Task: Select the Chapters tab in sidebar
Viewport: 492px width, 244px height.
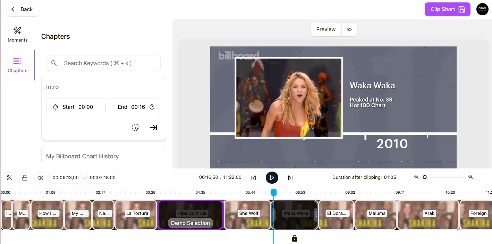Action: (17, 65)
